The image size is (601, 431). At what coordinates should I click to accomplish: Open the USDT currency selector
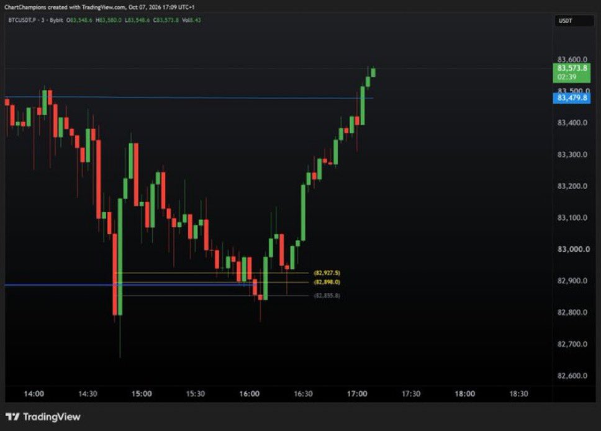pyautogui.click(x=574, y=20)
